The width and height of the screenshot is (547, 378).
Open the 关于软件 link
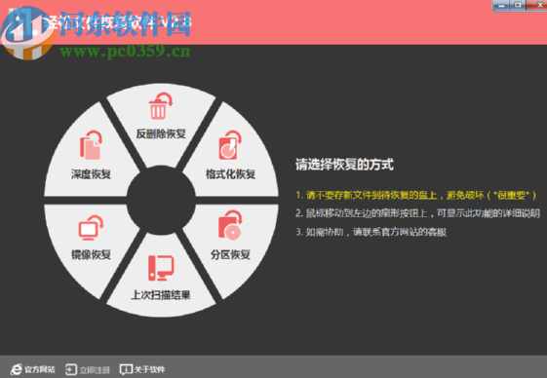(149, 369)
